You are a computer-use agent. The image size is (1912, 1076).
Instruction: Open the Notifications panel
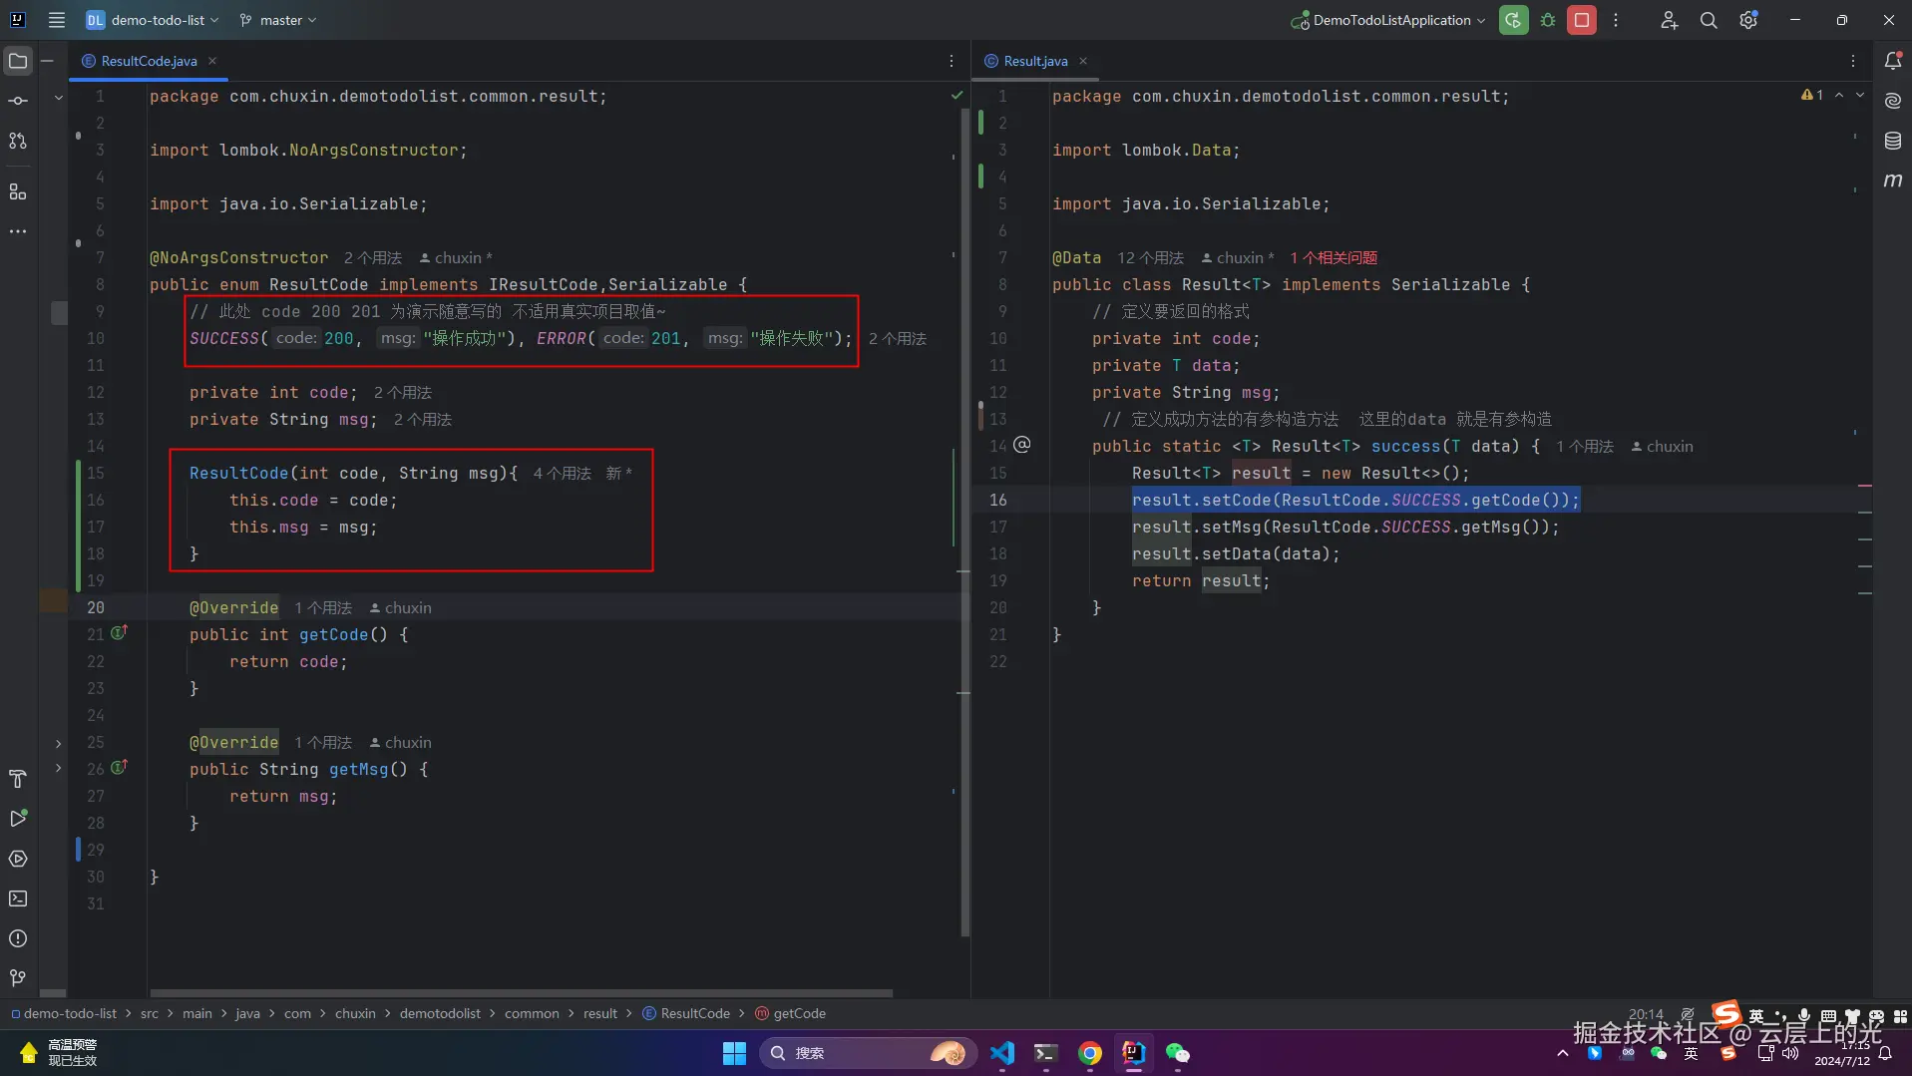[x=1892, y=61]
